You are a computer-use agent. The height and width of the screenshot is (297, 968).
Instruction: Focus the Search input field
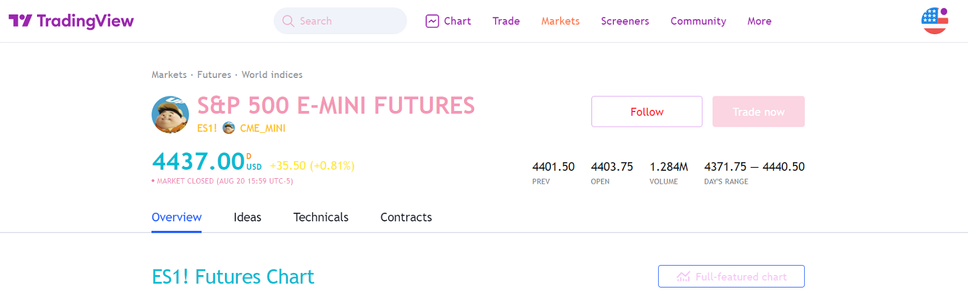(x=348, y=21)
